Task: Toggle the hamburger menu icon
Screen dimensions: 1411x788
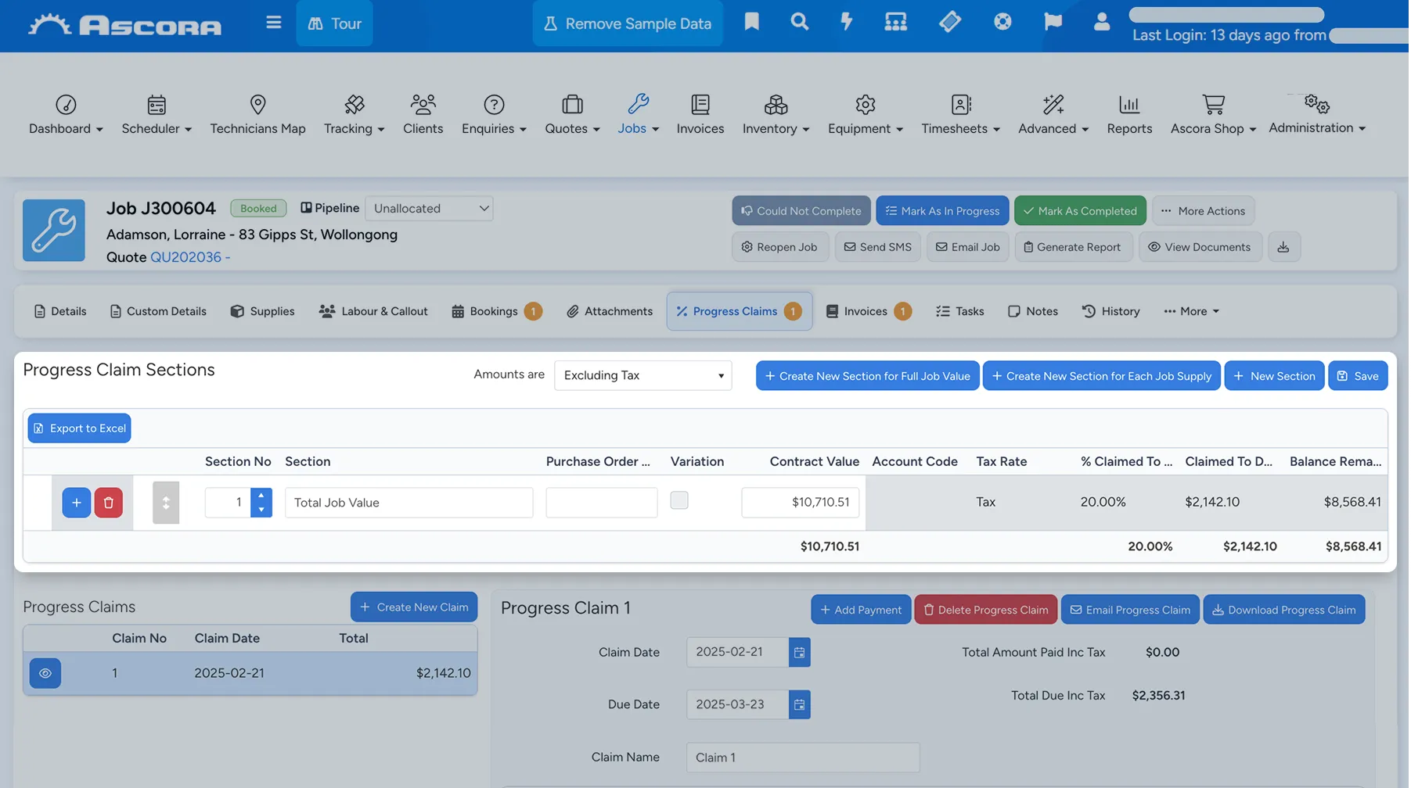Action: tap(273, 23)
